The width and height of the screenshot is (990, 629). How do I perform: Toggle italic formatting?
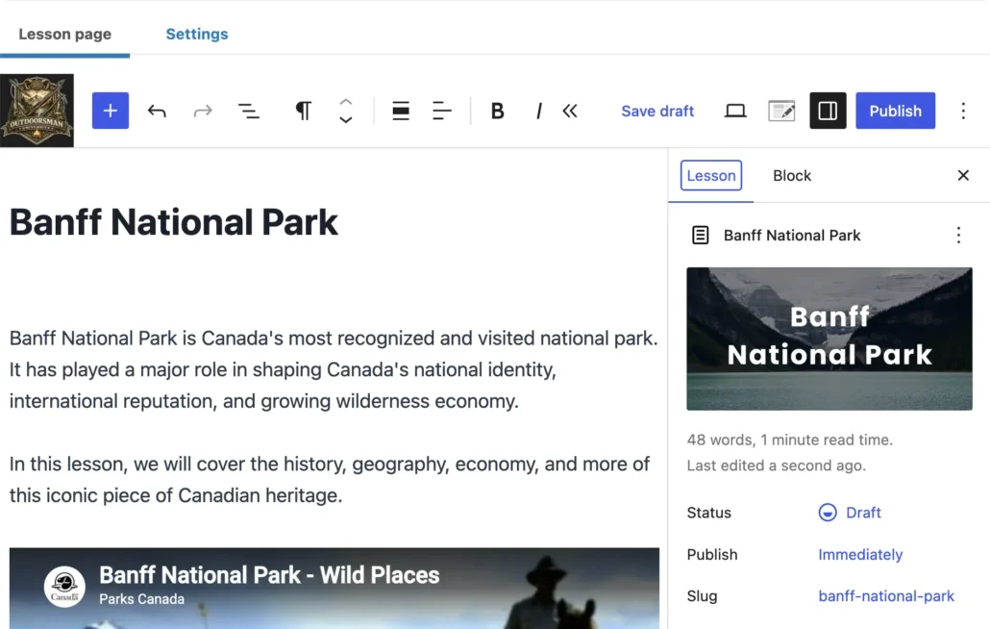538,112
